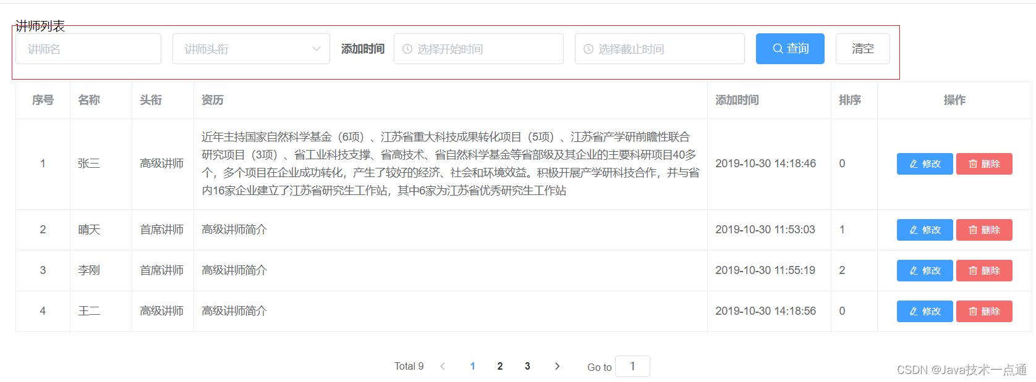Click the magnifier icon on 查询 button
The image size is (1036, 382).
pos(778,49)
